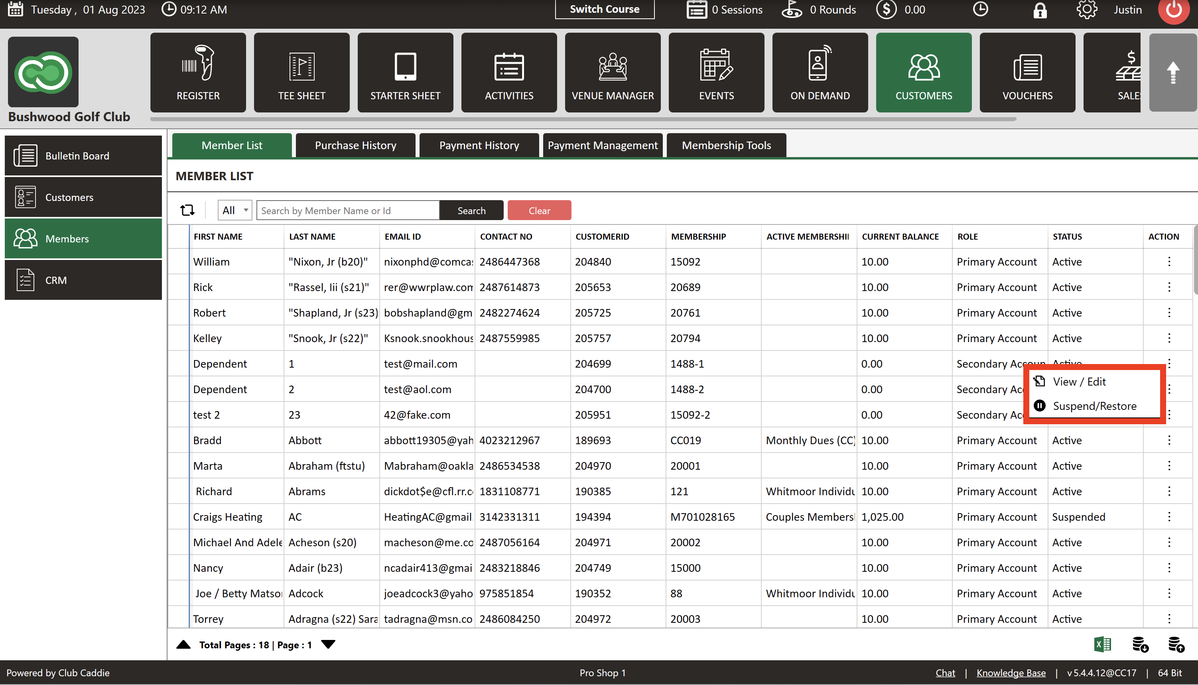
Task: Expand the top navigation up-arrow button
Action: (1173, 73)
